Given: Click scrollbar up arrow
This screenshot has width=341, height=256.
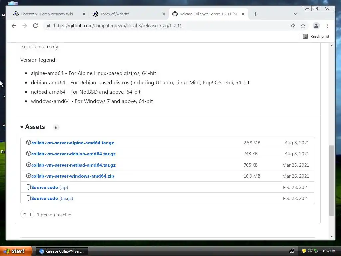Looking at the screenshot, I should (x=331, y=46).
